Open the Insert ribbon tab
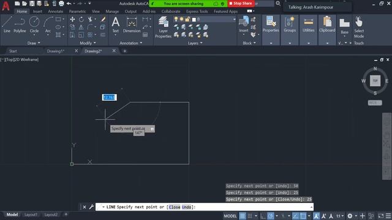Screen dimensions: 392x220 (37, 12)
